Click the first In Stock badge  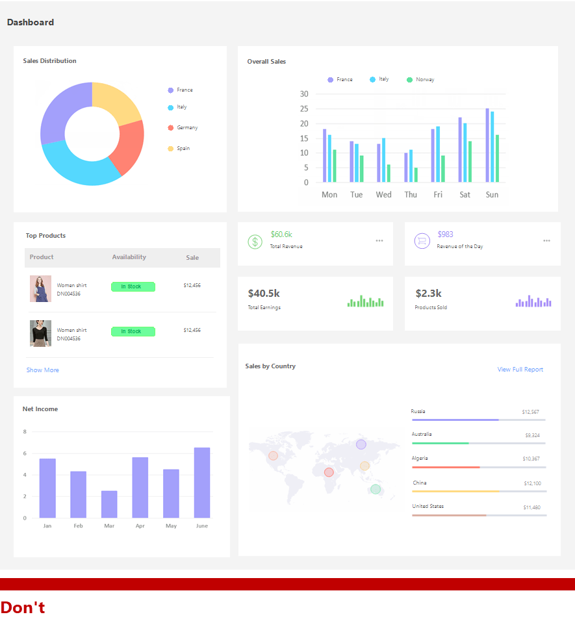(x=133, y=286)
